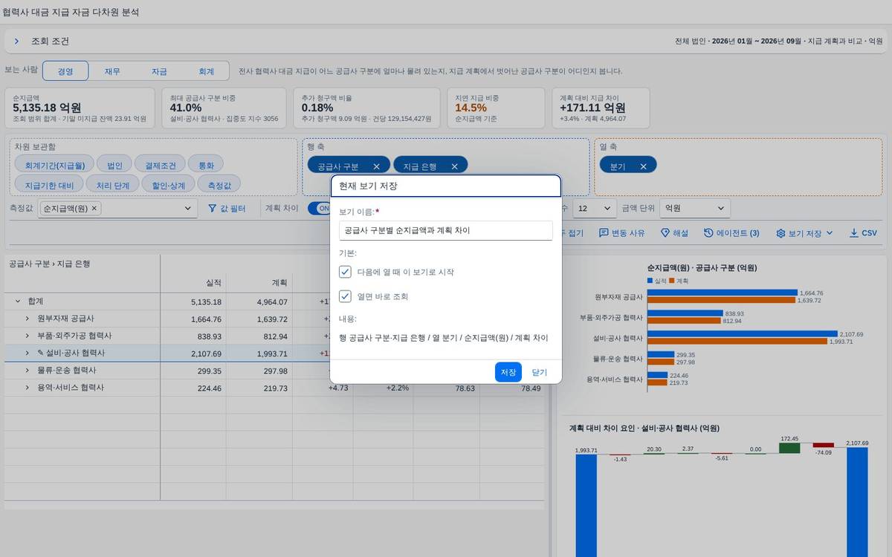The image size is (892, 557).
Task: Click the red -74.09 waterfall bar
Action: pos(824,446)
